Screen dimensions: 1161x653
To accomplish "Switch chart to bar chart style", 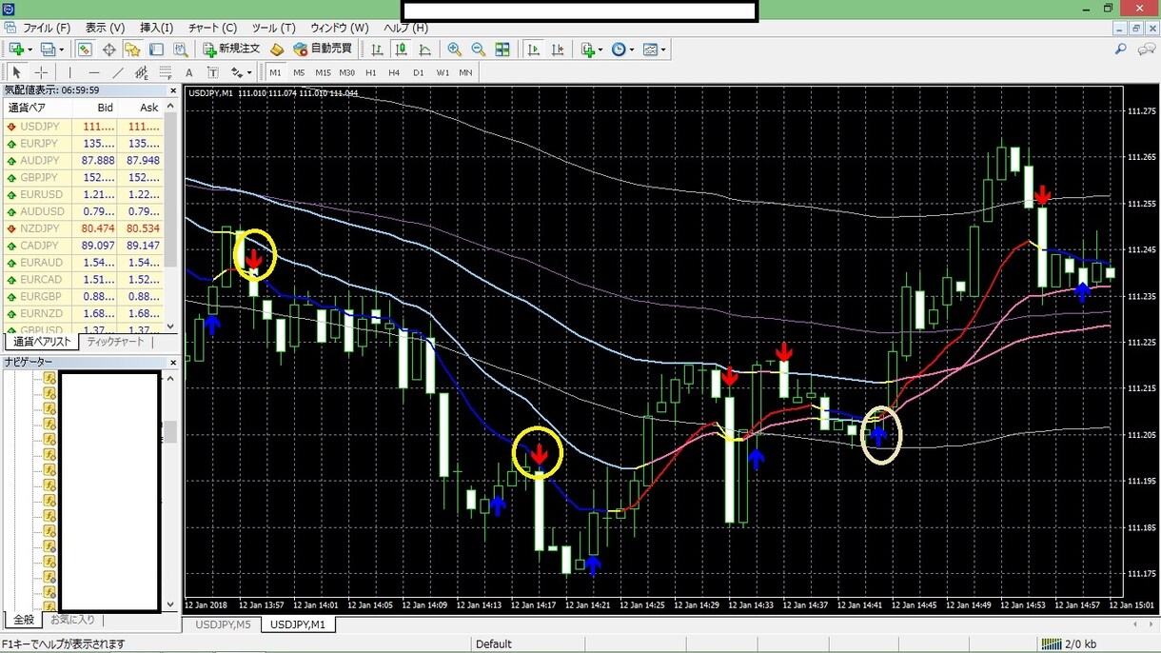I will (x=378, y=49).
